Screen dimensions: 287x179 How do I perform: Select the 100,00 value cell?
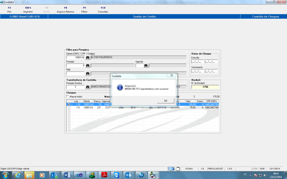pos(188,104)
